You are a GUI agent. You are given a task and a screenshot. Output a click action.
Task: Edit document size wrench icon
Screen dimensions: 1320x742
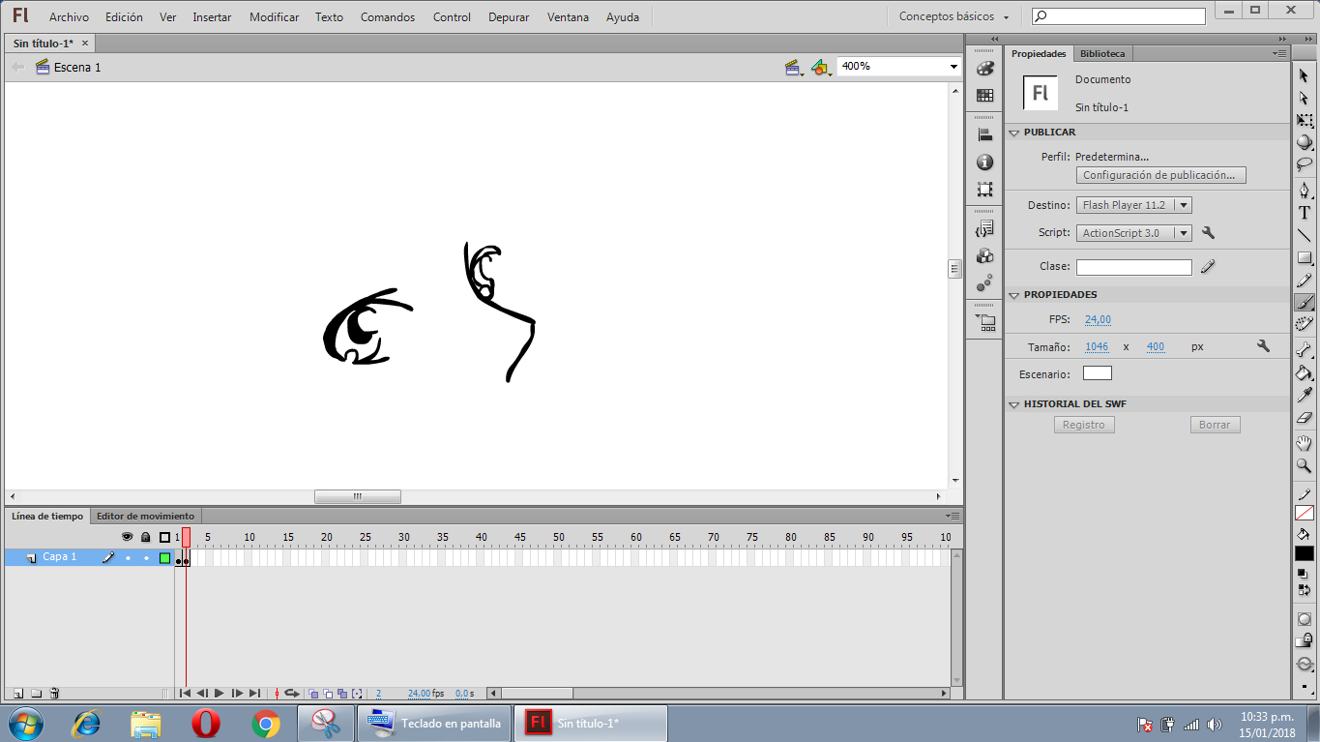pos(1263,345)
